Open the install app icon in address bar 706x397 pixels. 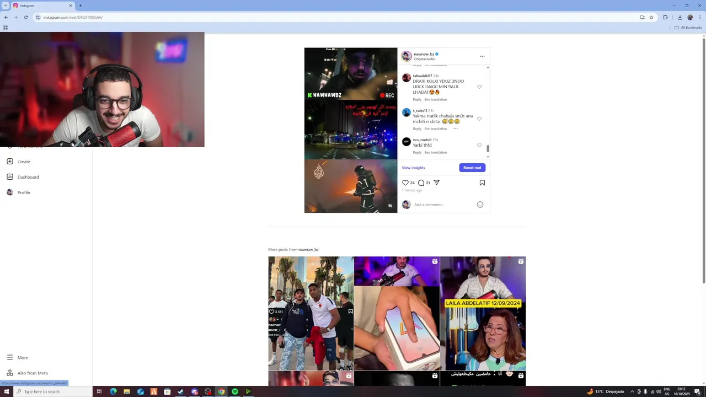(642, 17)
